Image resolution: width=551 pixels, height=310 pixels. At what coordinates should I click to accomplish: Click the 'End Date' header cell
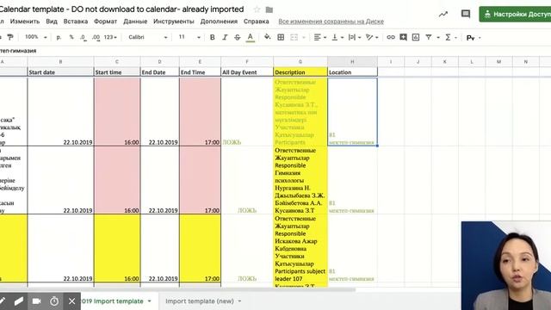point(160,72)
